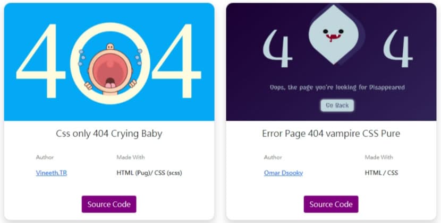This screenshot has width=441, height=223.
Task: Click the 'Made With' label in vampire card
Action: pos(379,157)
